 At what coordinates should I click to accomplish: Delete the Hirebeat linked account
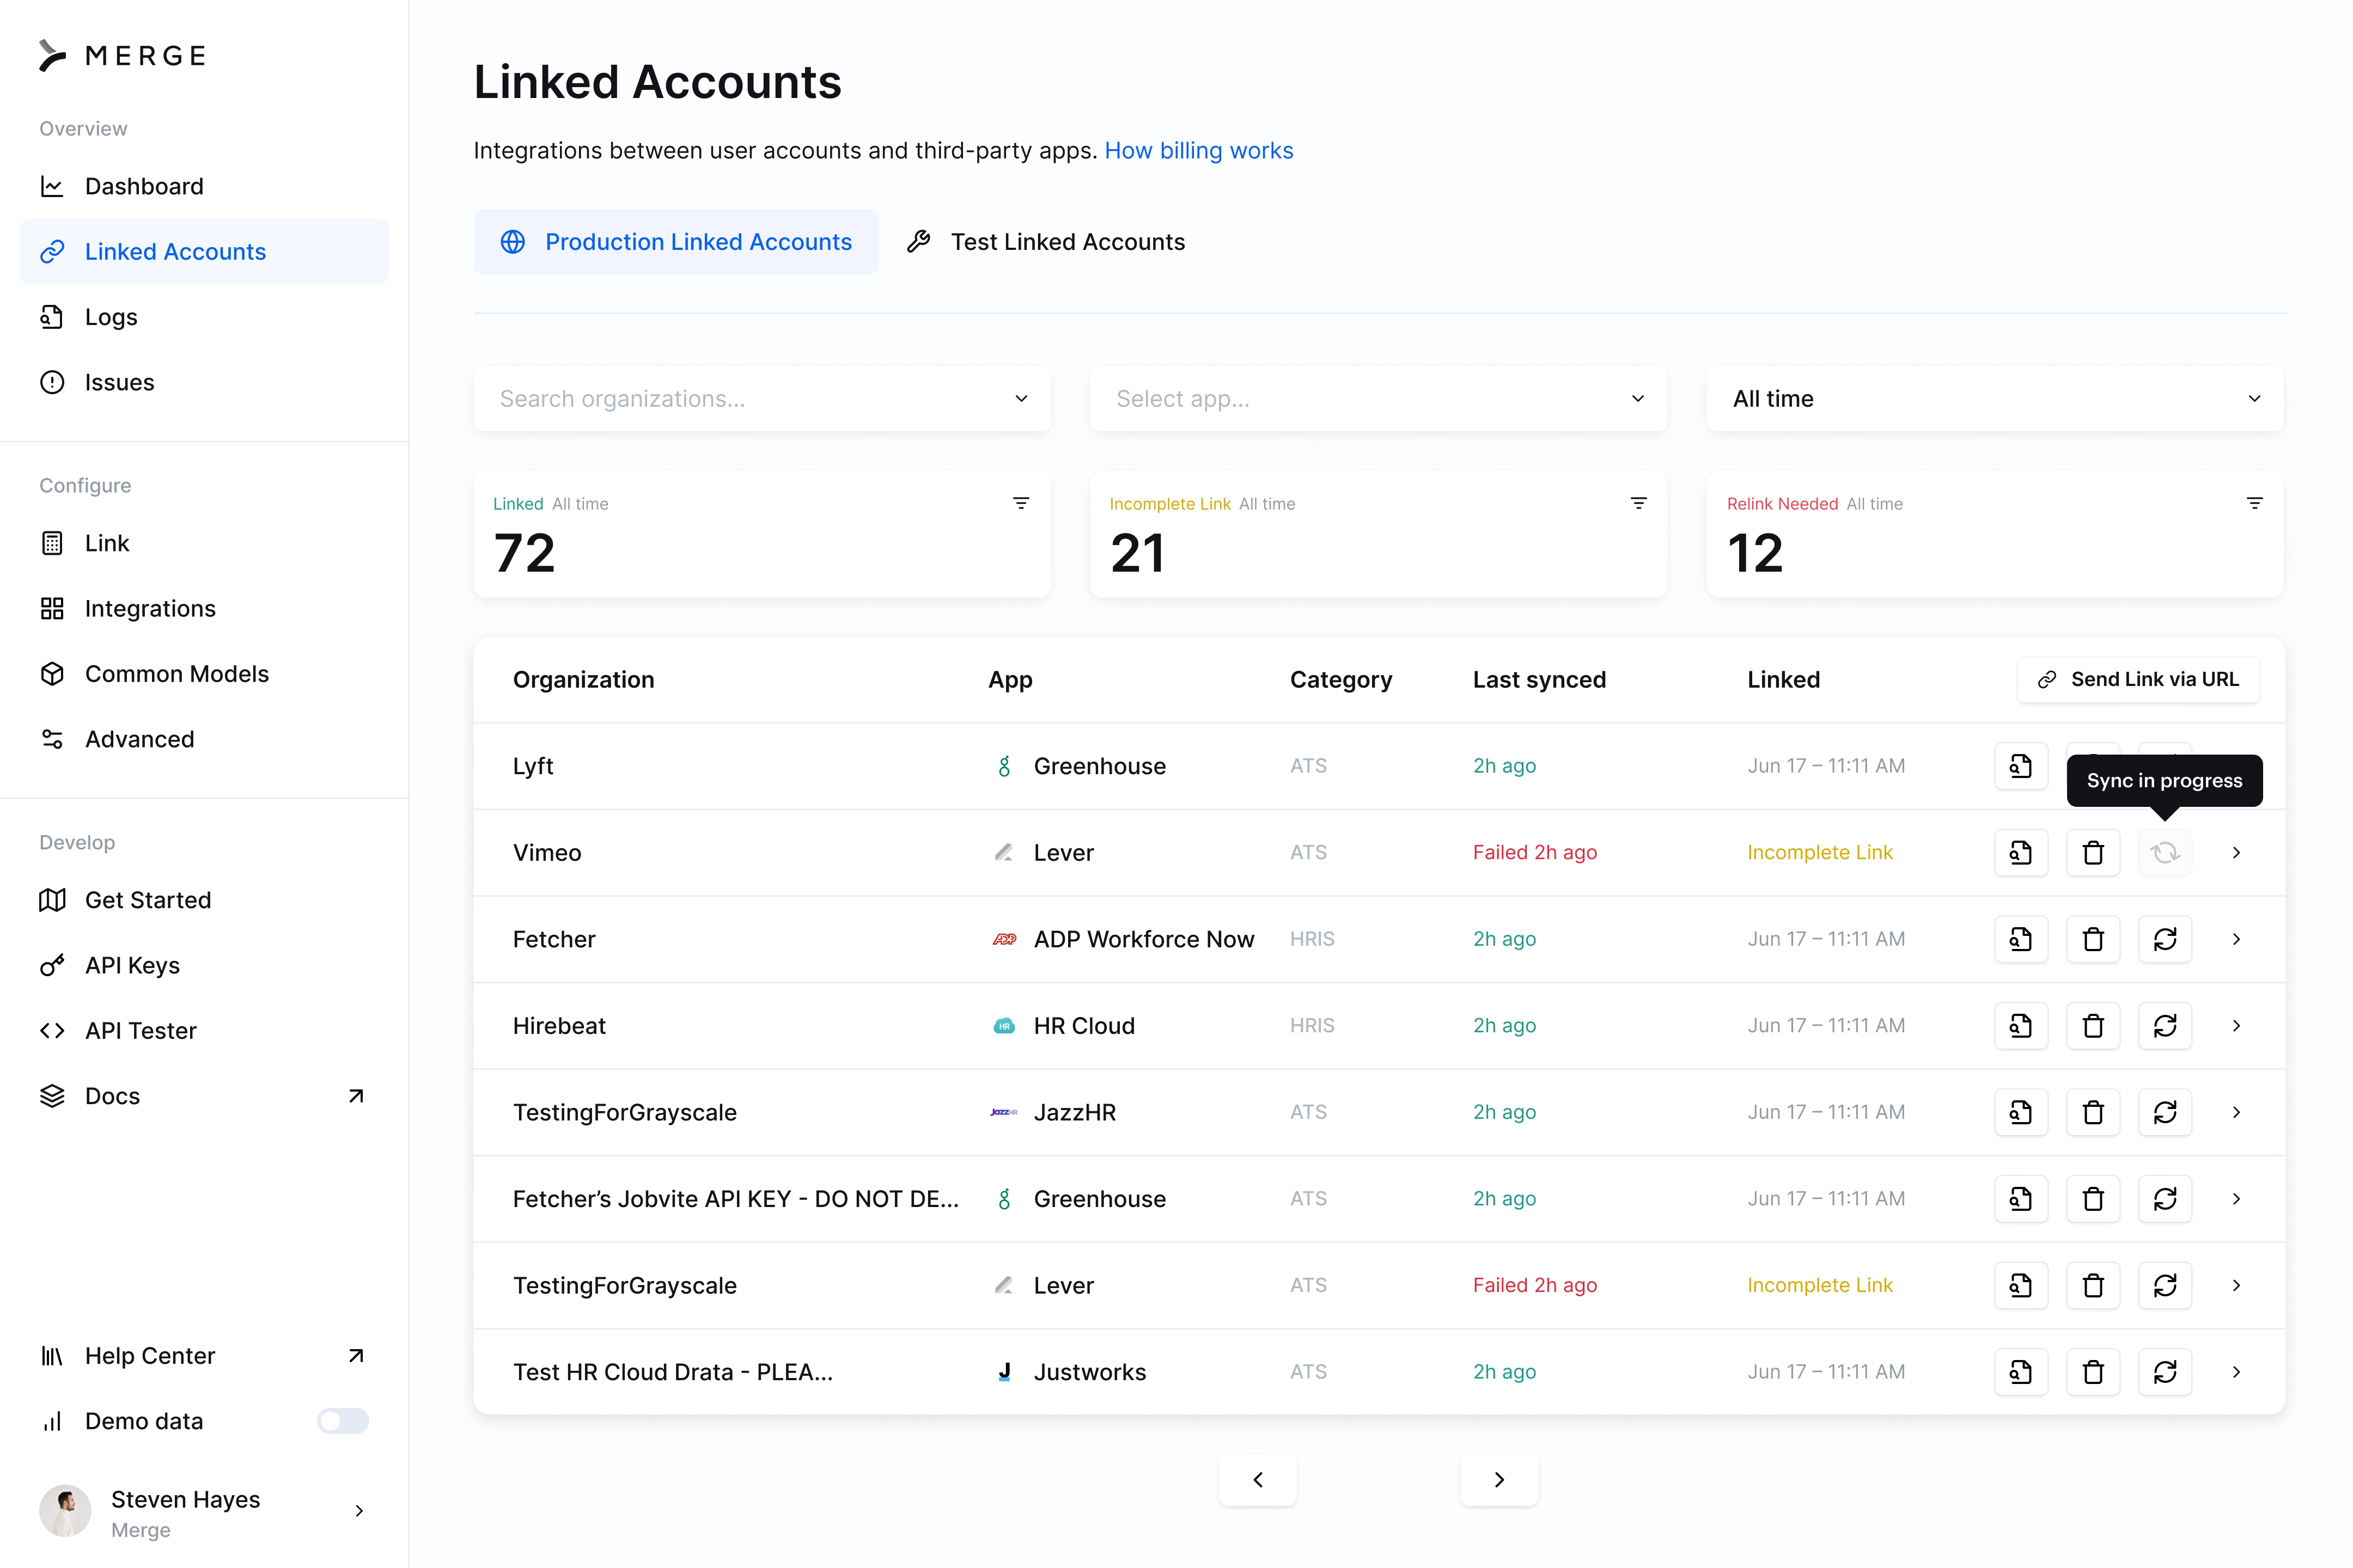[x=2093, y=1026]
